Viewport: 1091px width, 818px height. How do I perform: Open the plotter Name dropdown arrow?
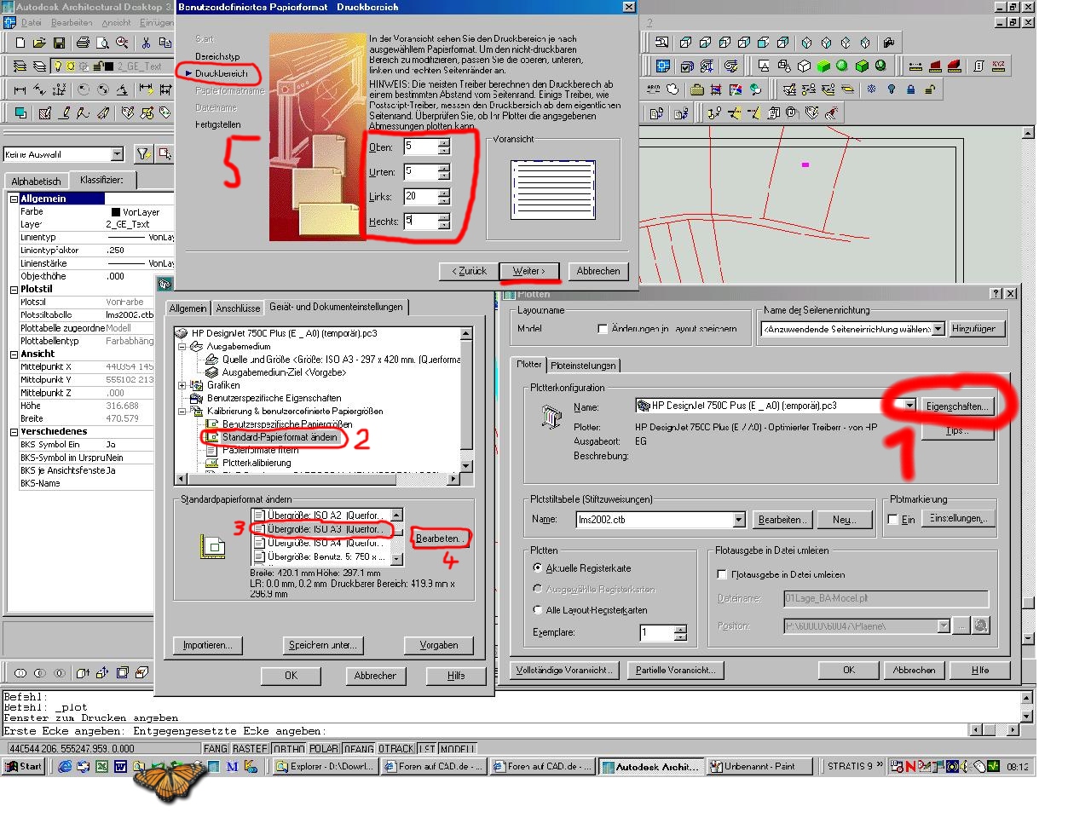(909, 406)
